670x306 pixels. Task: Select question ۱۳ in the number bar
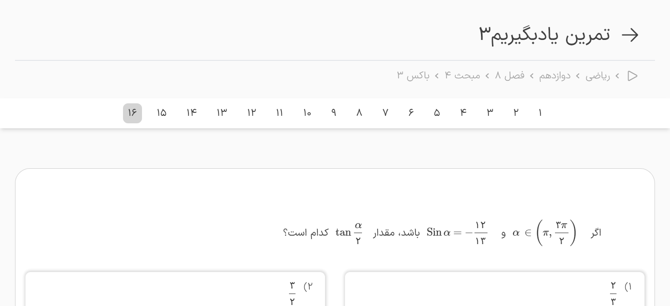221,113
